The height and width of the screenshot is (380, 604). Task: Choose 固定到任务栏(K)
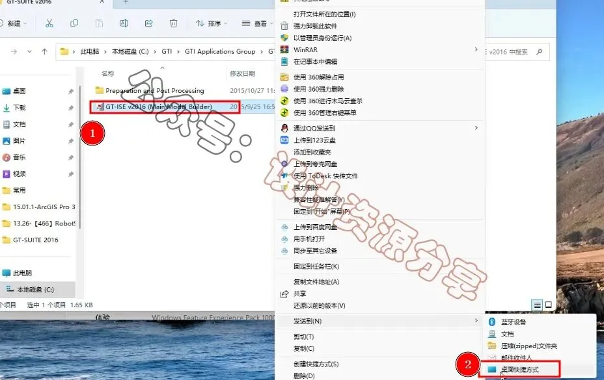[x=316, y=266]
